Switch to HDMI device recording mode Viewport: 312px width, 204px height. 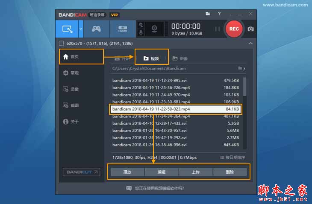123,29
